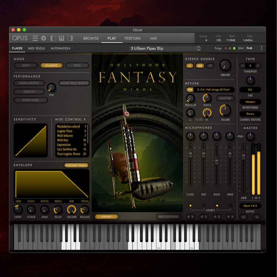This screenshot has width=277, height=277.
Task: Click the Sensitivity curve graph
Action: point(31,140)
